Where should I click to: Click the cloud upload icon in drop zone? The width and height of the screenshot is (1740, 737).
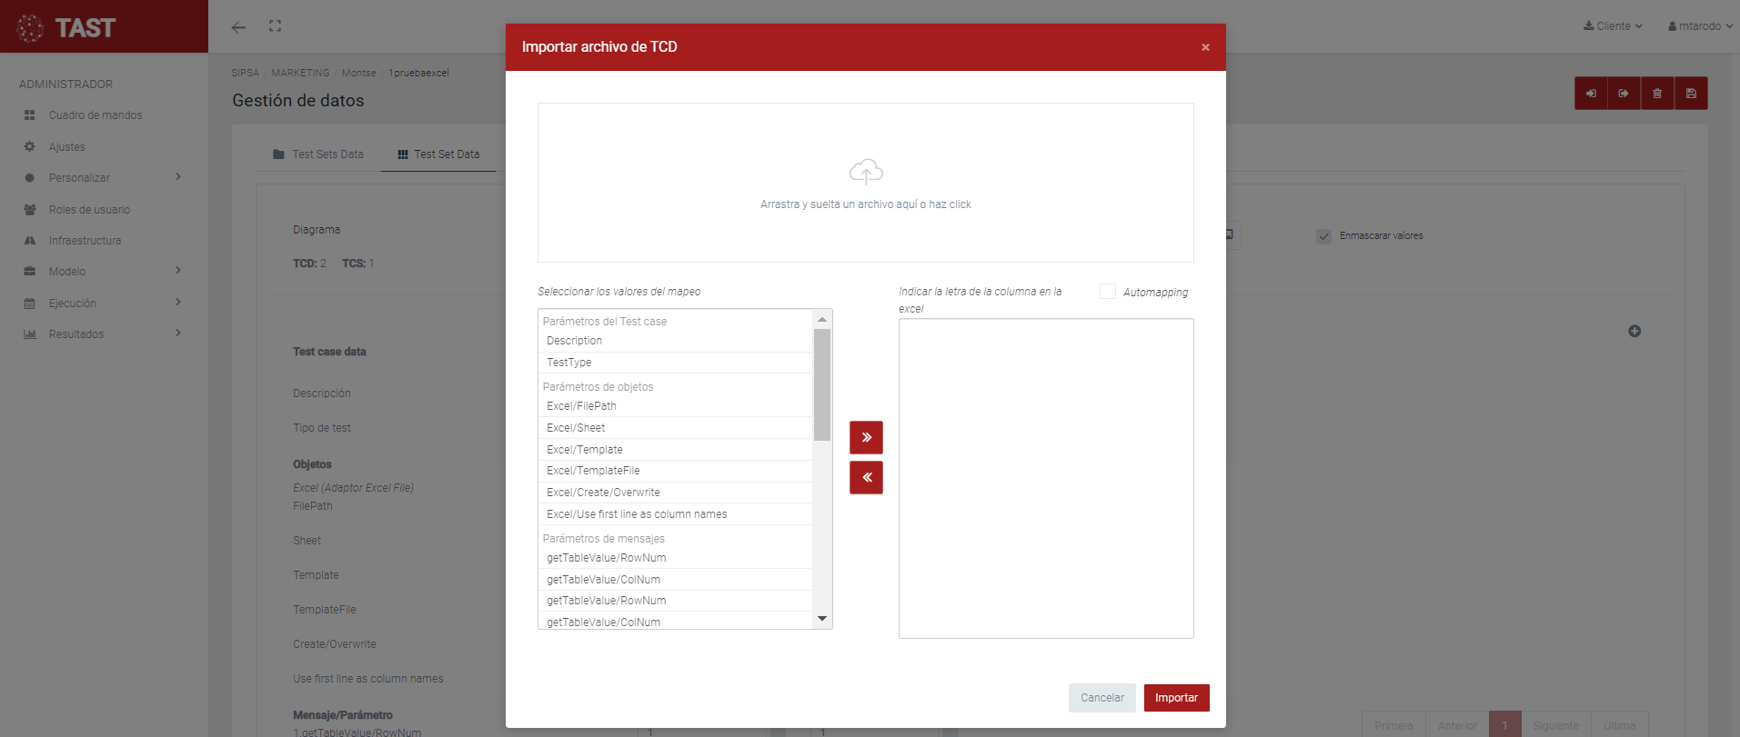(865, 171)
